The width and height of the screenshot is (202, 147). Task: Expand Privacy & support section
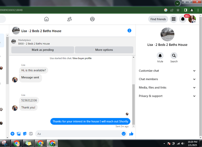click(167, 96)
